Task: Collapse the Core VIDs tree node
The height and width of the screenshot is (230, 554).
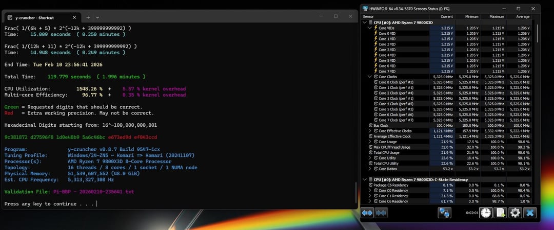Action: click(370, 28)
